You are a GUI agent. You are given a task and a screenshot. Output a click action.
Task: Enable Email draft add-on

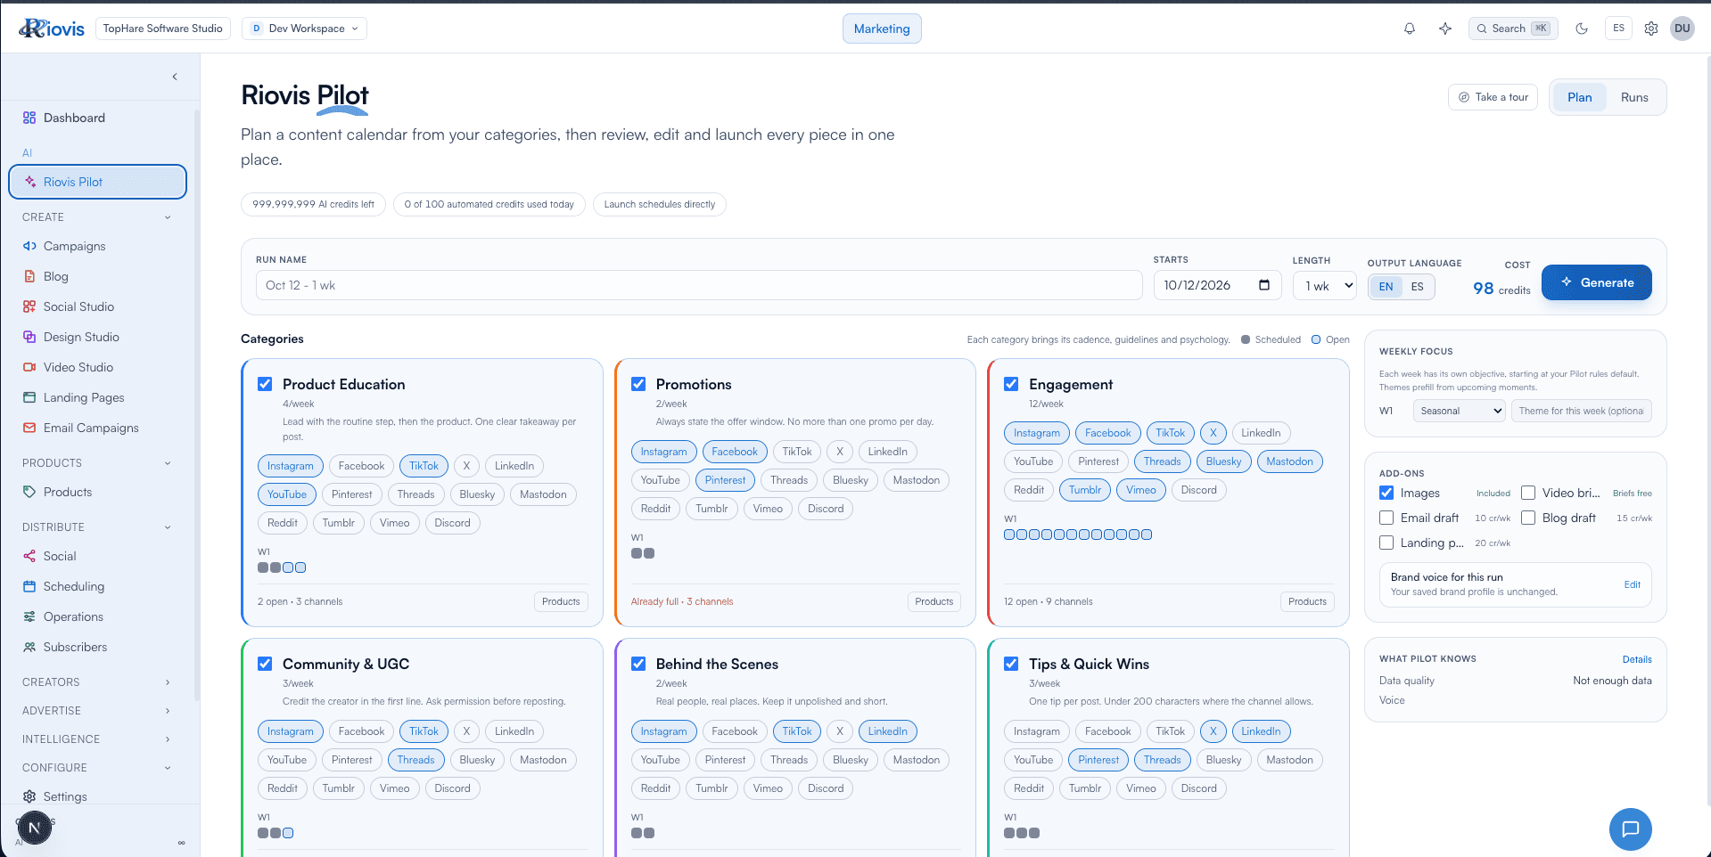[1386, 518]
